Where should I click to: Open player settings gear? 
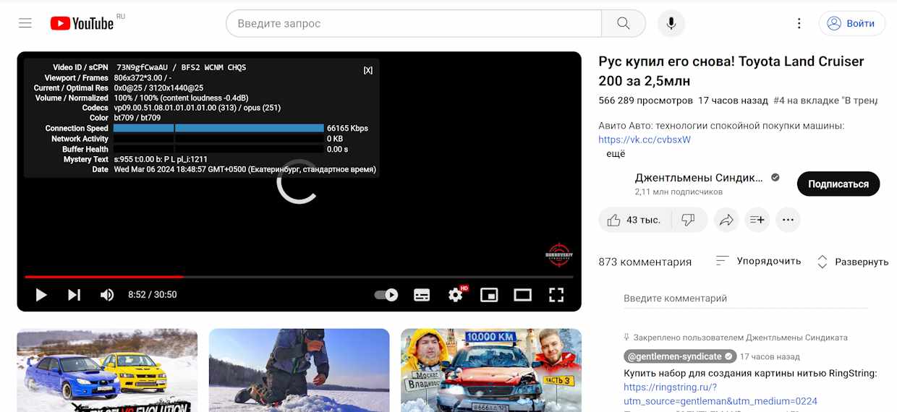tap(456, 294)
